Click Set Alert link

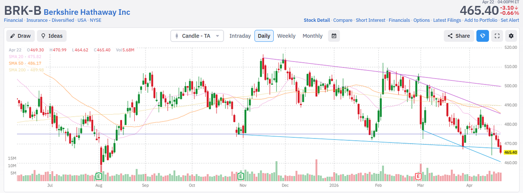click(x=510, y=20)
